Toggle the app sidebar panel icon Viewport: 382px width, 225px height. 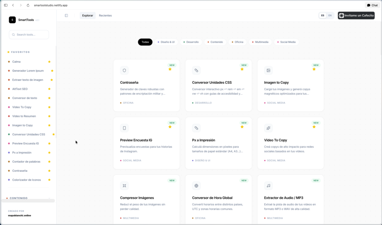(66, 16)
